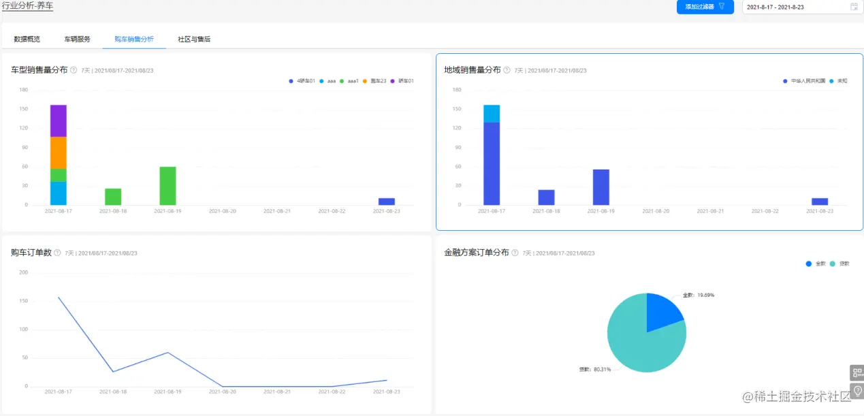Open the calendar icon in date range field
Image resolution: width=864 pixels, height=416 pixels.
coord(854,7)
